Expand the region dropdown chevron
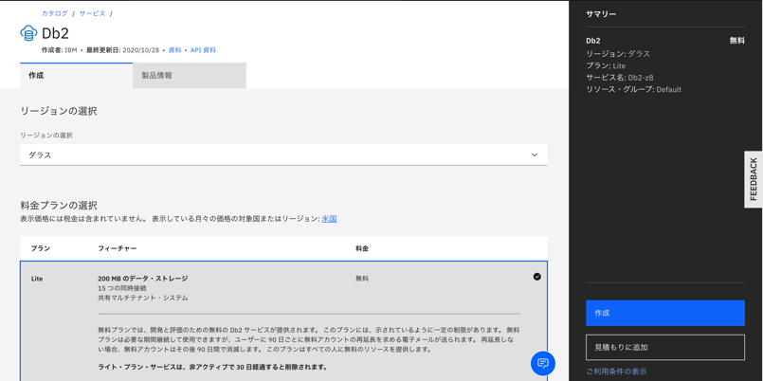Viewport: 763px width, 381px height. 535,154
